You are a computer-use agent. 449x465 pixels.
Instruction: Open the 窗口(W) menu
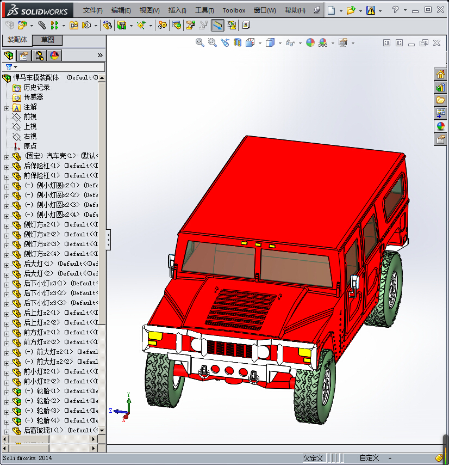265,10
